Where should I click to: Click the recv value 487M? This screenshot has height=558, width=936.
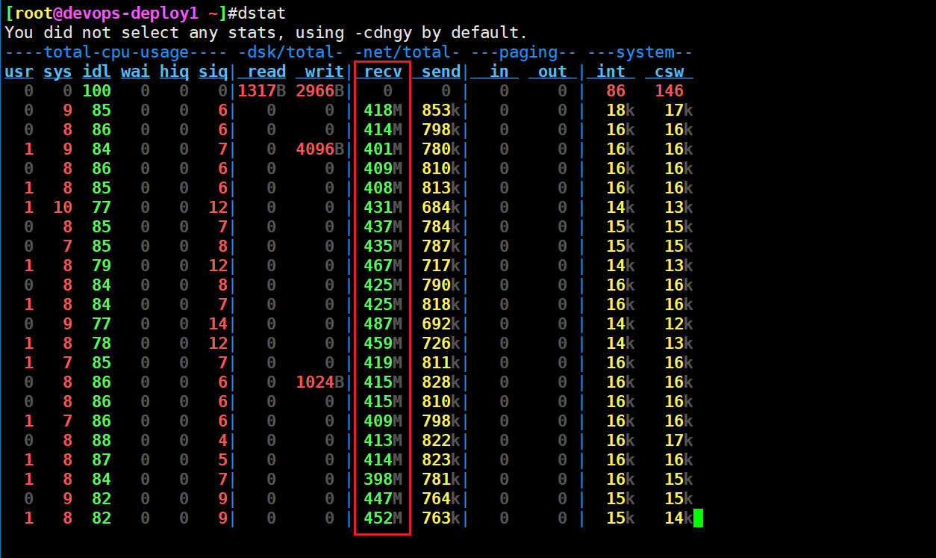coord(384,324)
